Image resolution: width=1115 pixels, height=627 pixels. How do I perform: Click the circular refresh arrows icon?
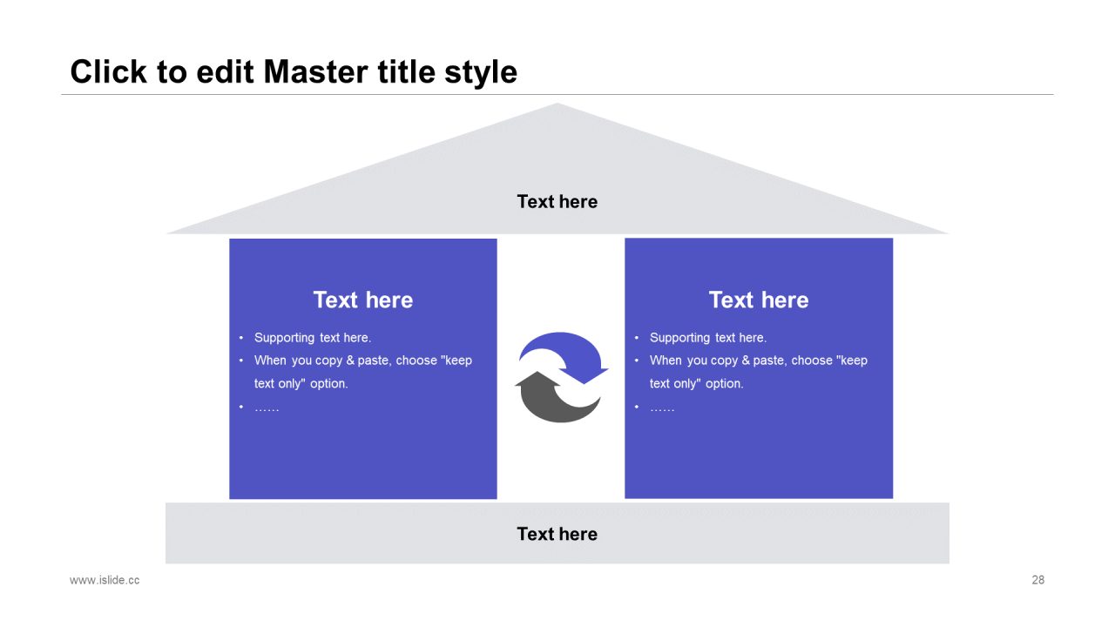click(x=561, y=377)
